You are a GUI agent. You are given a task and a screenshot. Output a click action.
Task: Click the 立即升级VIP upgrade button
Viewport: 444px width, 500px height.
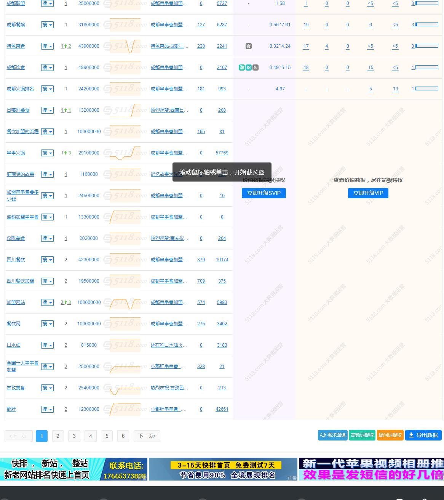point(368,193)
